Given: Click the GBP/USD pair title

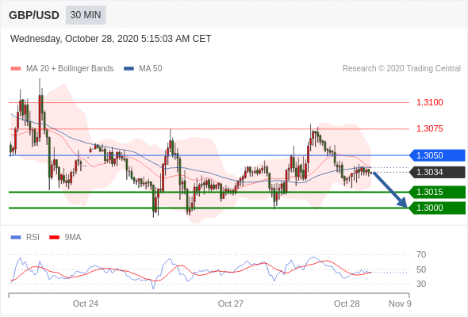Looking at the screenshot, I should tap(34, 15).
